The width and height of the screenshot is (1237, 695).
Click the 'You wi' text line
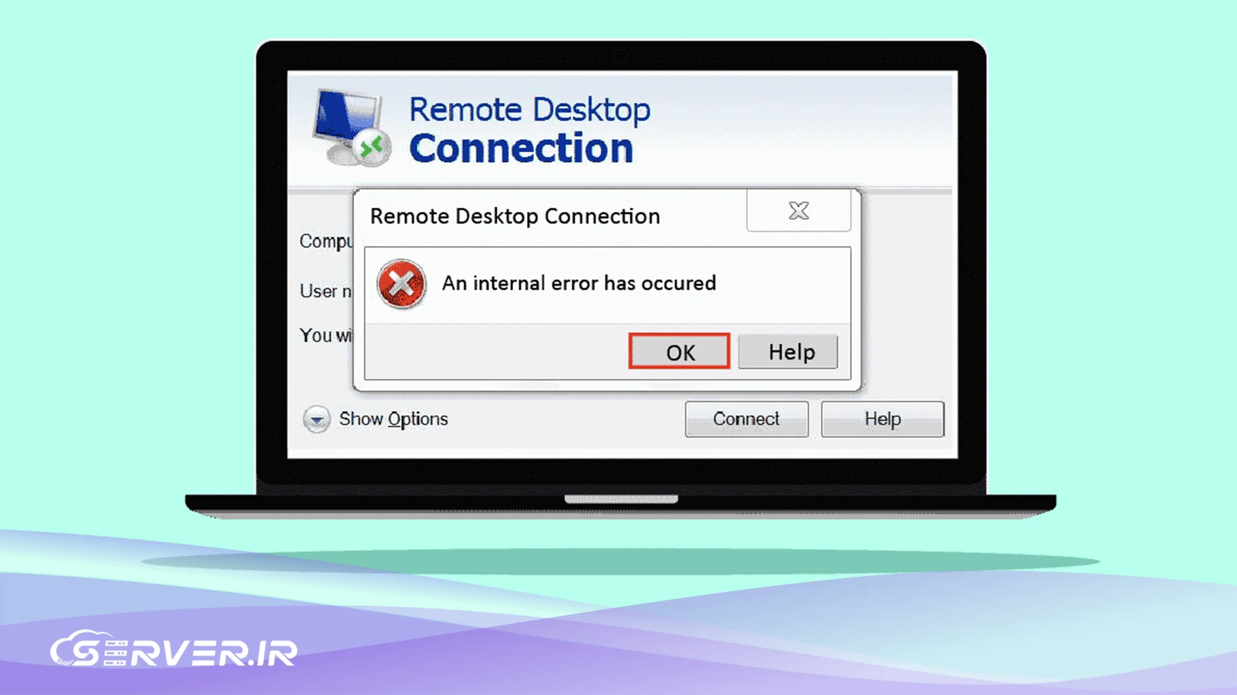[x=325, y=335]
